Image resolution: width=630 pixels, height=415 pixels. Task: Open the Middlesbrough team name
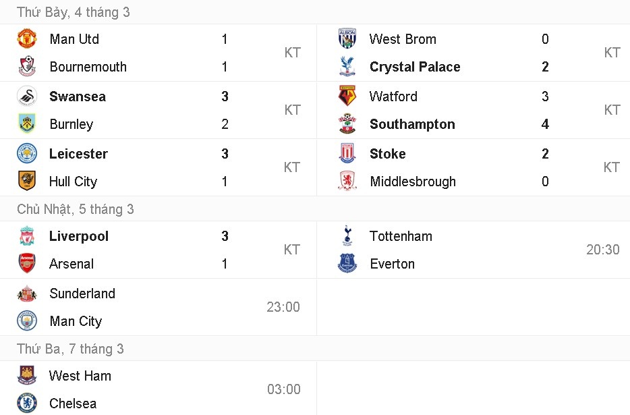[413, 182]
